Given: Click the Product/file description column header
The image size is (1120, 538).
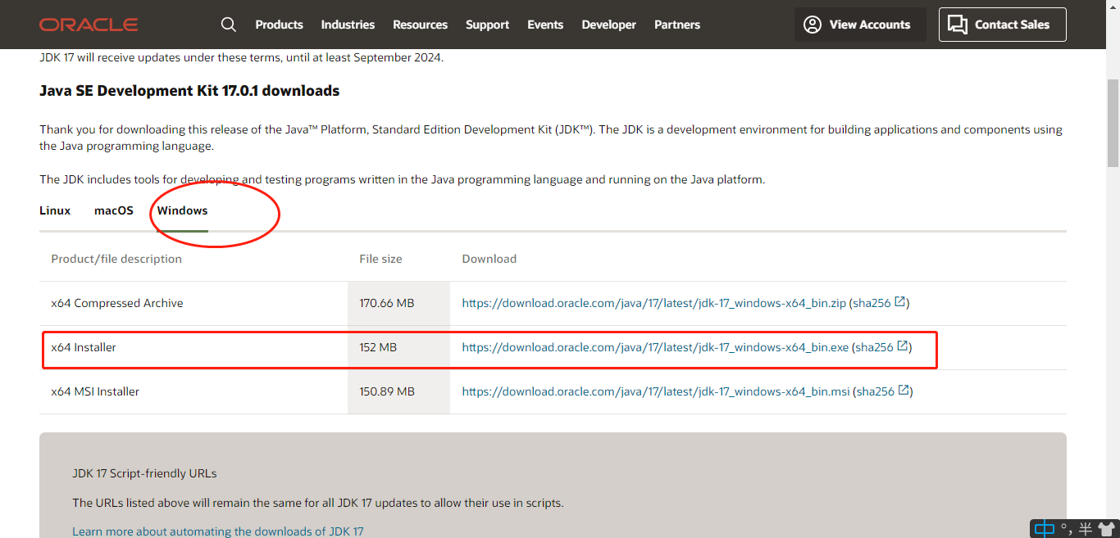Looking at the screenshot, I should 116,259.
